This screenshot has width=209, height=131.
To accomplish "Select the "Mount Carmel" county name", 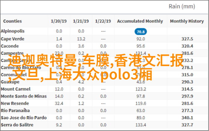I will tap(16, 89).
